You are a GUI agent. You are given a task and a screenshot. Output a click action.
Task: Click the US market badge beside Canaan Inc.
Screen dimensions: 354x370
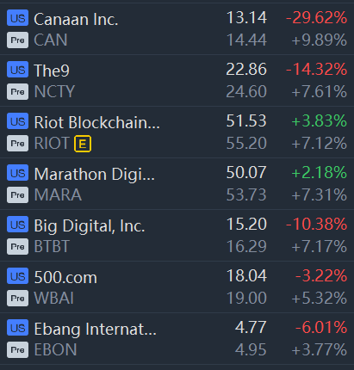tap(17, 18)
